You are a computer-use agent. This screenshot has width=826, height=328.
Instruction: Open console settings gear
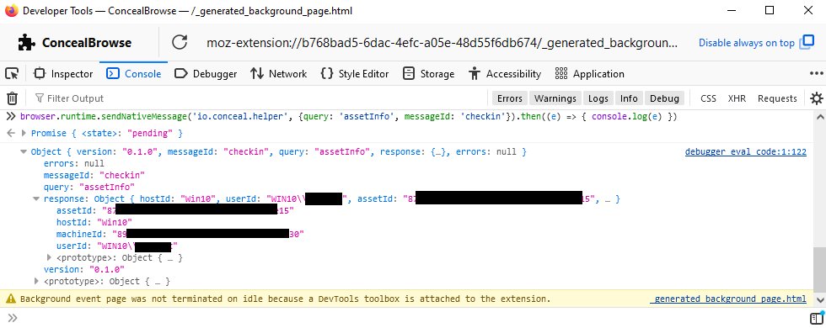pyautogui.click(x=816, y=98)
